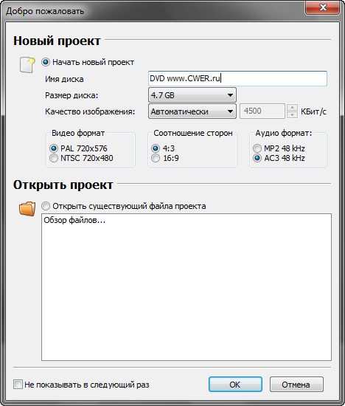The height and width of the screenshot is (406, 345).
Task: Open the Размер диска 4.7 GB dropdown
Action: point(192,95)
